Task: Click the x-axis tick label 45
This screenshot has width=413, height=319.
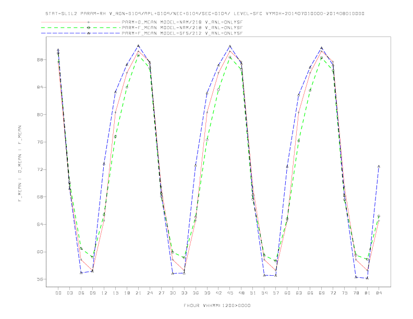Action: pyautogui.click(x=230, y=293)
